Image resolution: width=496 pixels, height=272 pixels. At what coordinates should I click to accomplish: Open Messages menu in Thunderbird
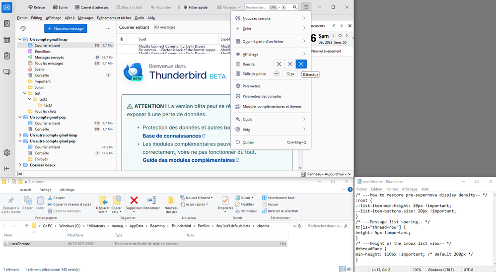tap(85, 18)
